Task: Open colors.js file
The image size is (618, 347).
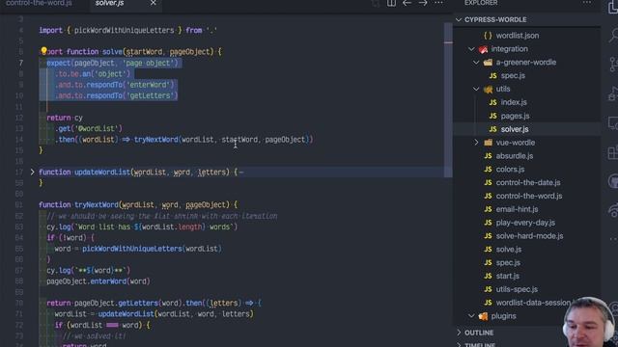Action: coord(510,170)
